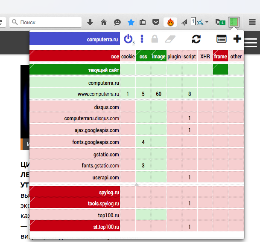Click the uMatrix power toggle button
The height and width of the screenshot is (242, 260).
pyautogui.click(x=128, y=39)
